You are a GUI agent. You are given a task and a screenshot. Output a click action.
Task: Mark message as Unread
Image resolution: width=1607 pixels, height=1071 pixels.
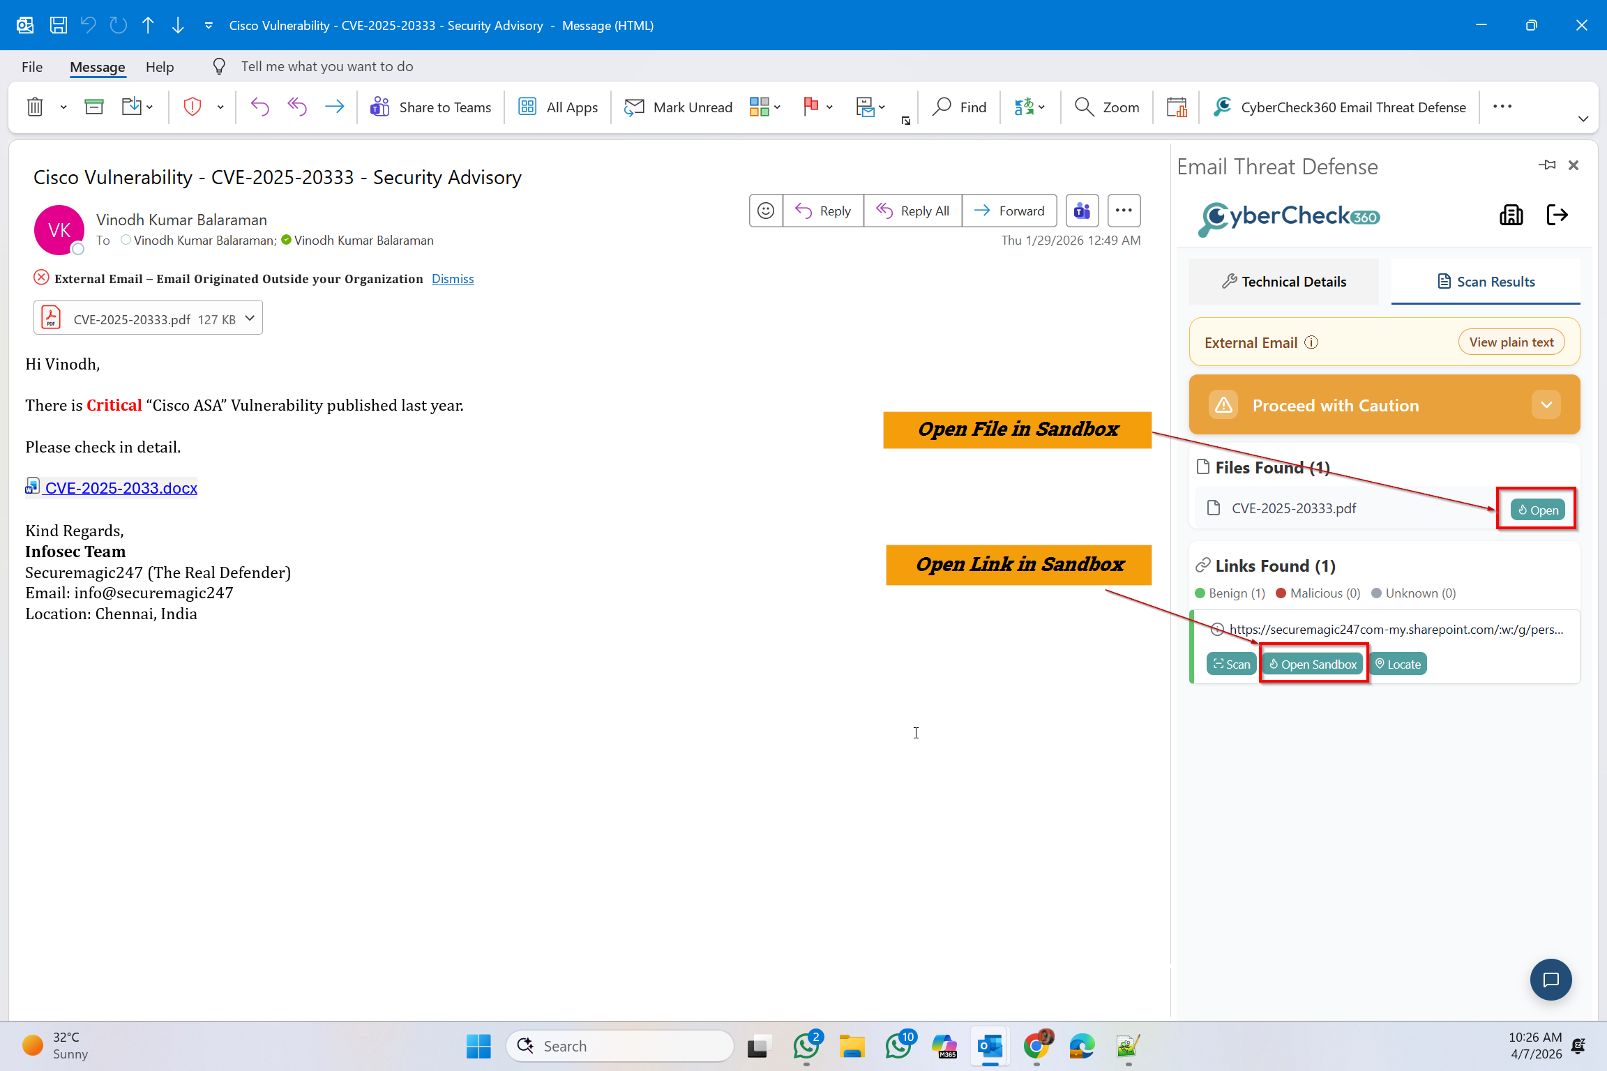[x=678, y=107]
